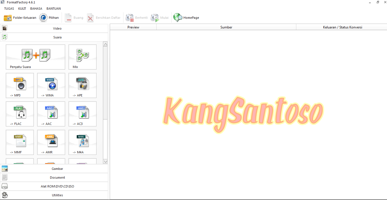Collapse the Suara category
This screenshot has width=387, height=200.
pos(54,37)
